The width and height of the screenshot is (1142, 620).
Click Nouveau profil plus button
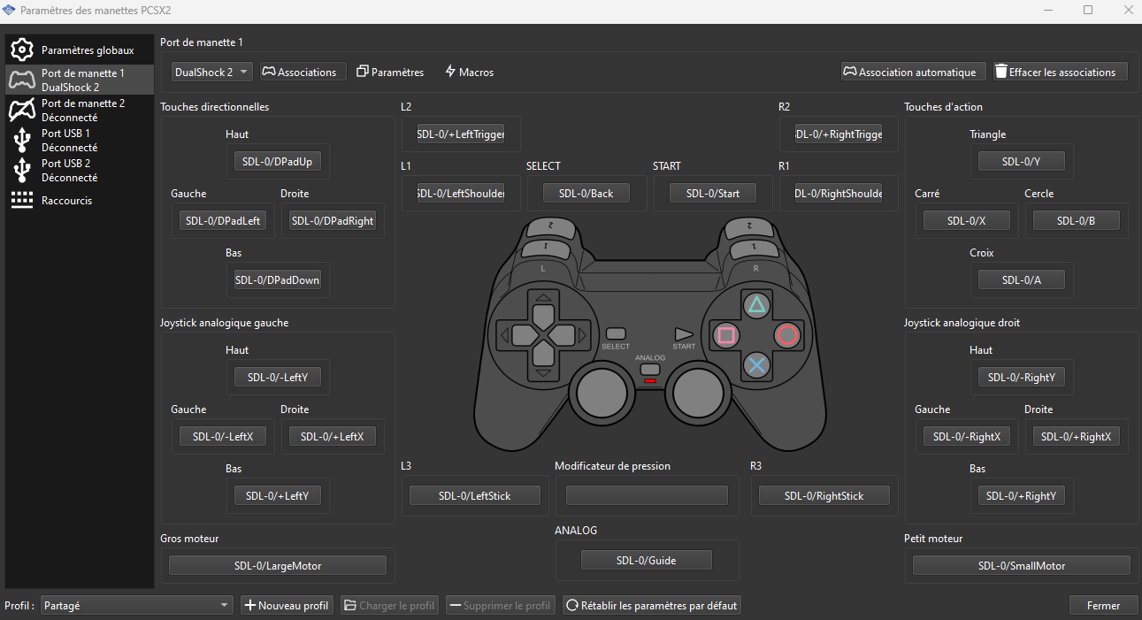287,606
